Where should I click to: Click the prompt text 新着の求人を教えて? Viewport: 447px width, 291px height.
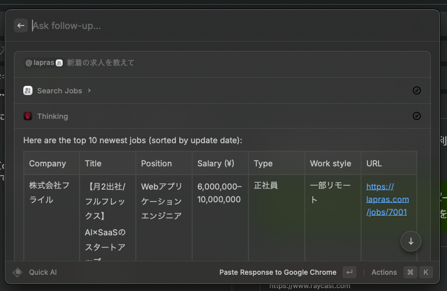100,63
